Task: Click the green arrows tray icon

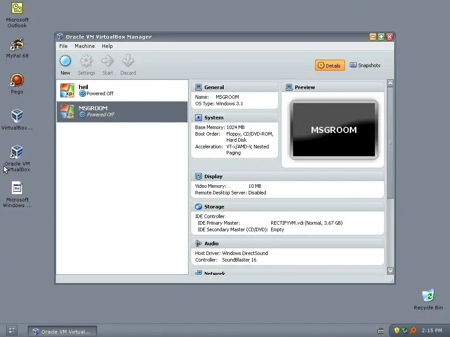Action: click(405, 330)
